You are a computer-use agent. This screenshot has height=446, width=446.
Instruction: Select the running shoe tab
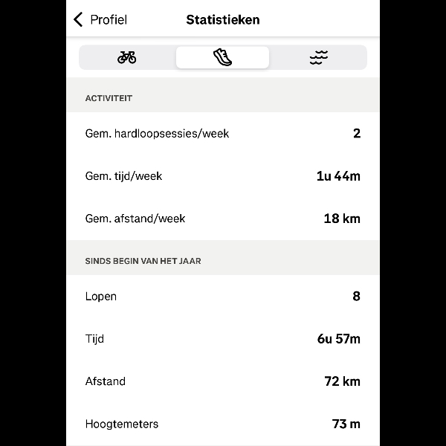(222, 57)
